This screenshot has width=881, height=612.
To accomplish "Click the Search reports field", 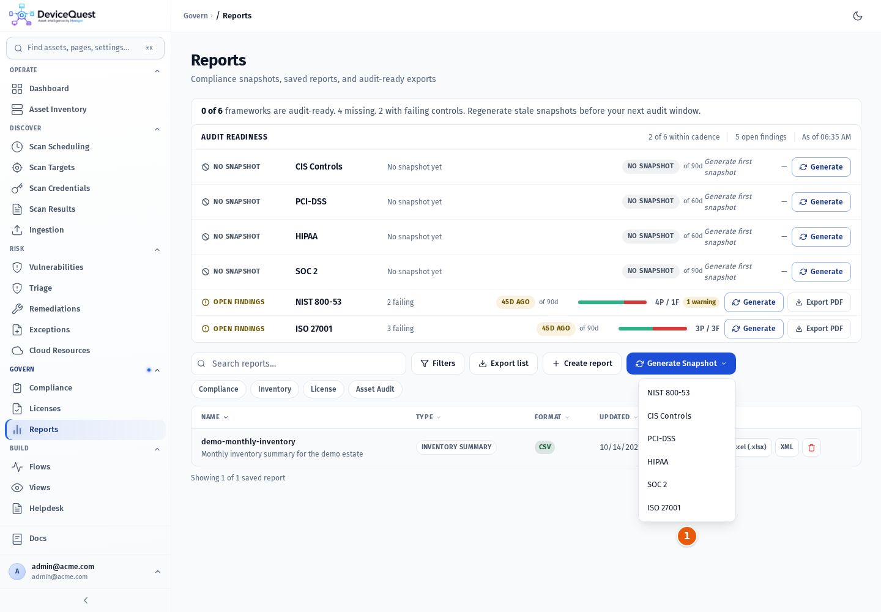I will [299, 364].
